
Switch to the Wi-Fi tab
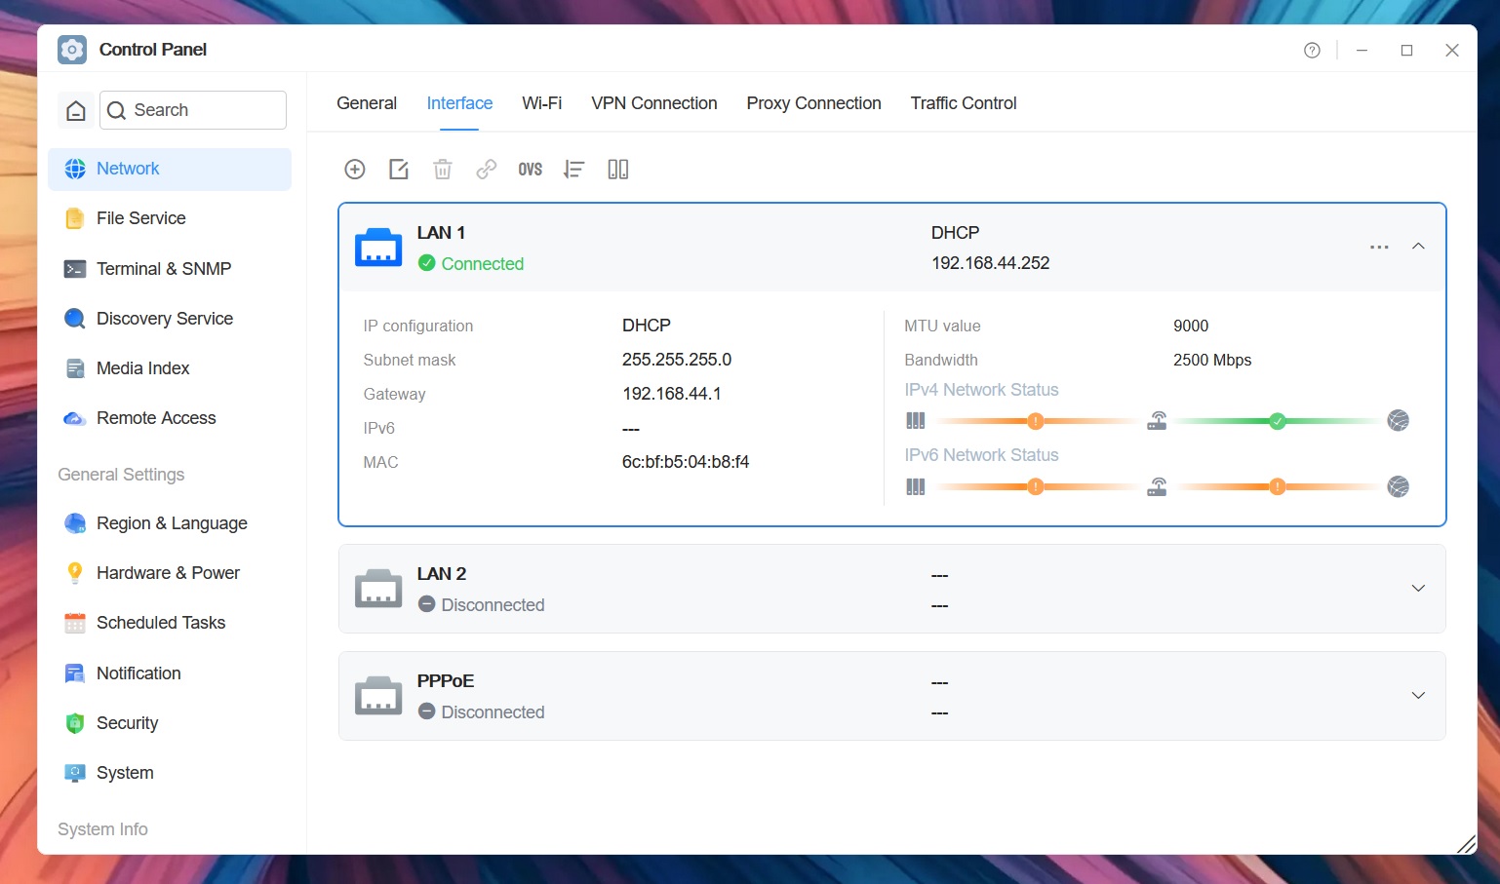(x=542, y=103)
